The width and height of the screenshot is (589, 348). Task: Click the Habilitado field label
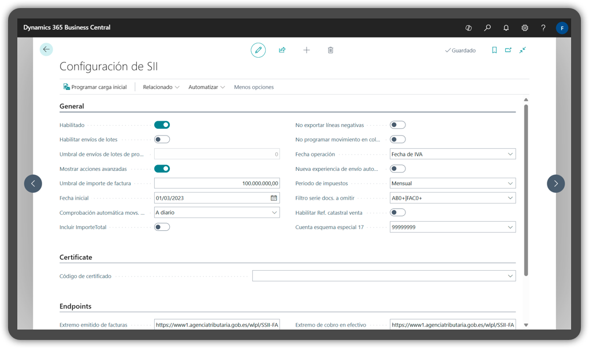72,125
